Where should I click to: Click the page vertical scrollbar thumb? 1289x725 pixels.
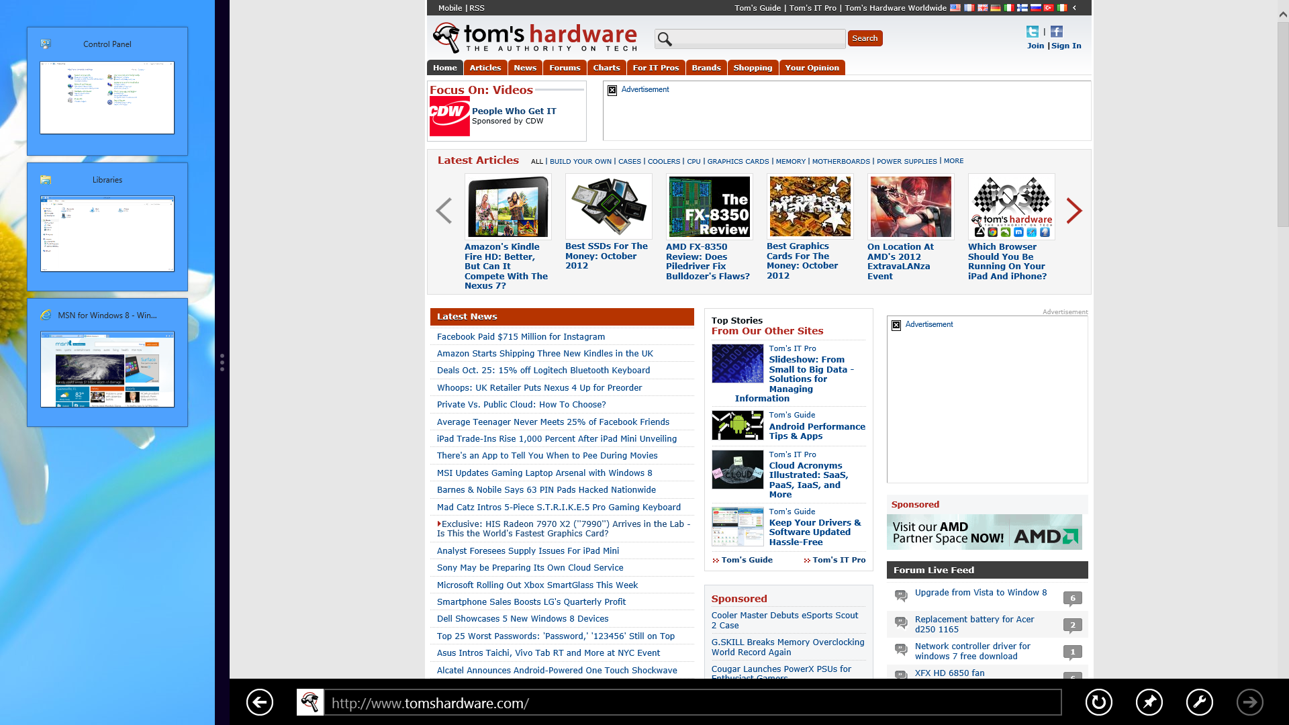click(x=1282, y=124)
